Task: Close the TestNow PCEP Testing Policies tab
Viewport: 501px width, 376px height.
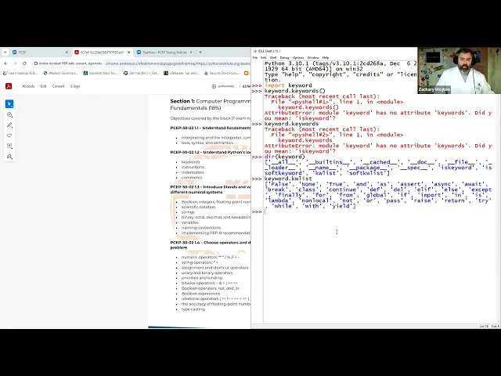Action: [x=191, y=52]
